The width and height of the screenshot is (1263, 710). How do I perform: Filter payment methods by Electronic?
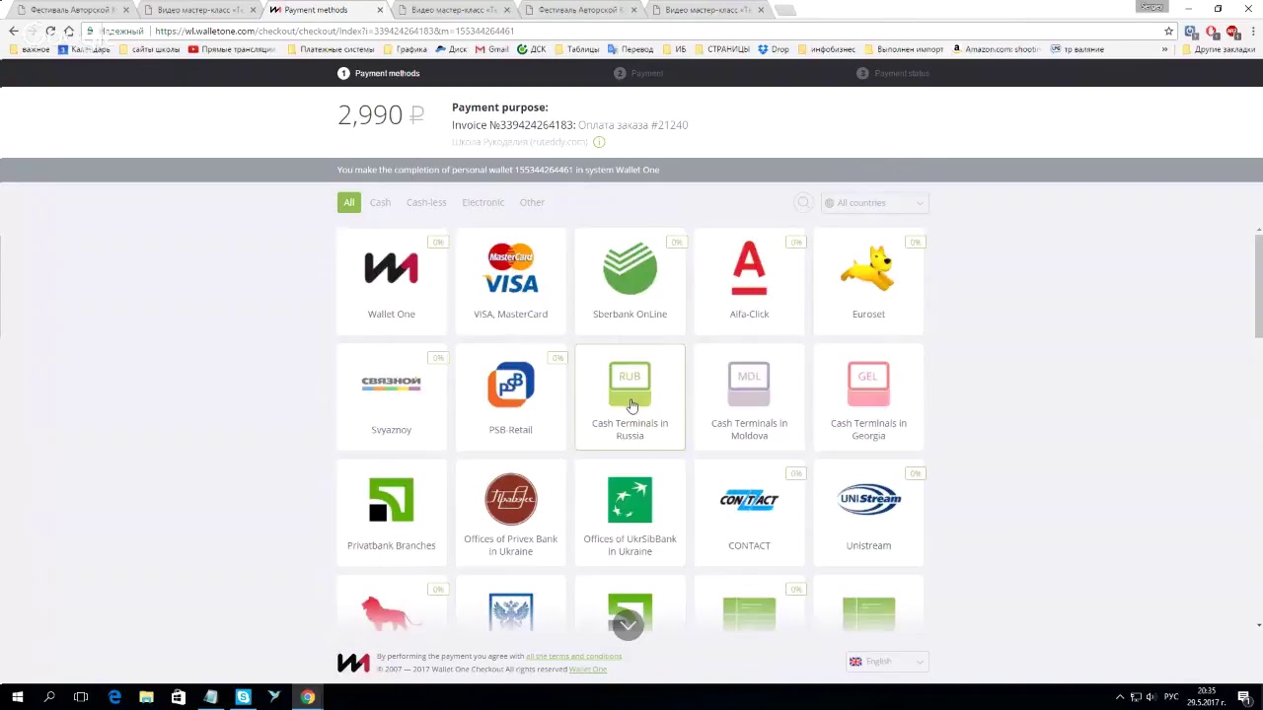pyautogui.click(x=483, y=202)
